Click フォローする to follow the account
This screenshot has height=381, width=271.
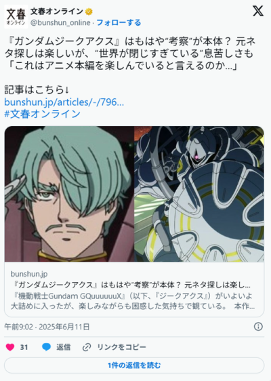click(119, 22)
